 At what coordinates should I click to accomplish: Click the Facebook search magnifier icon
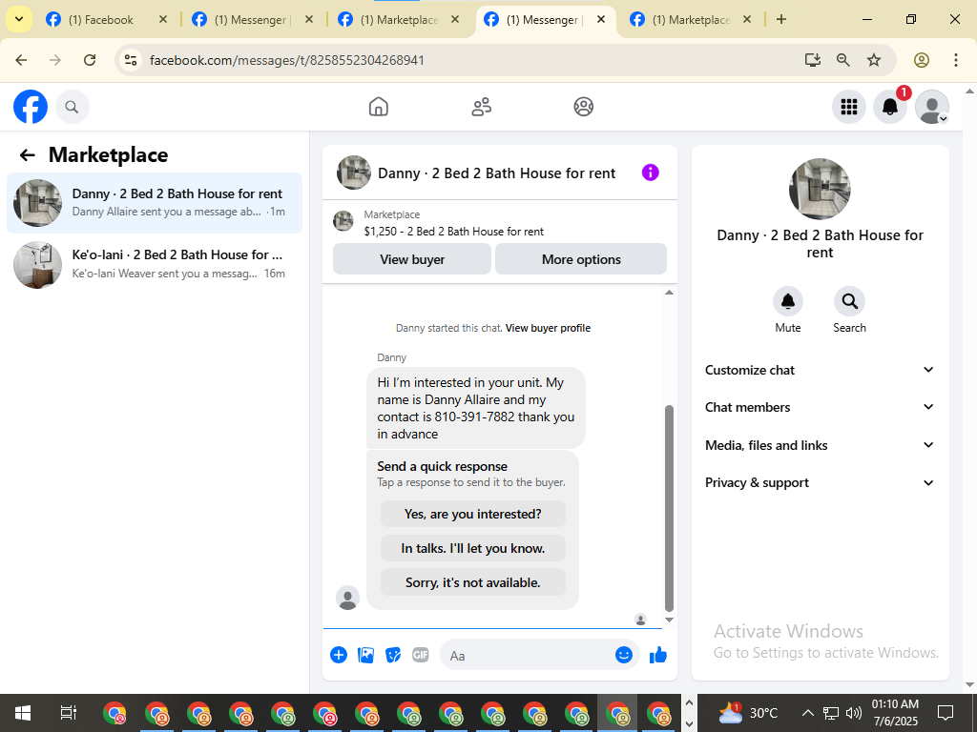click(73, 107)
